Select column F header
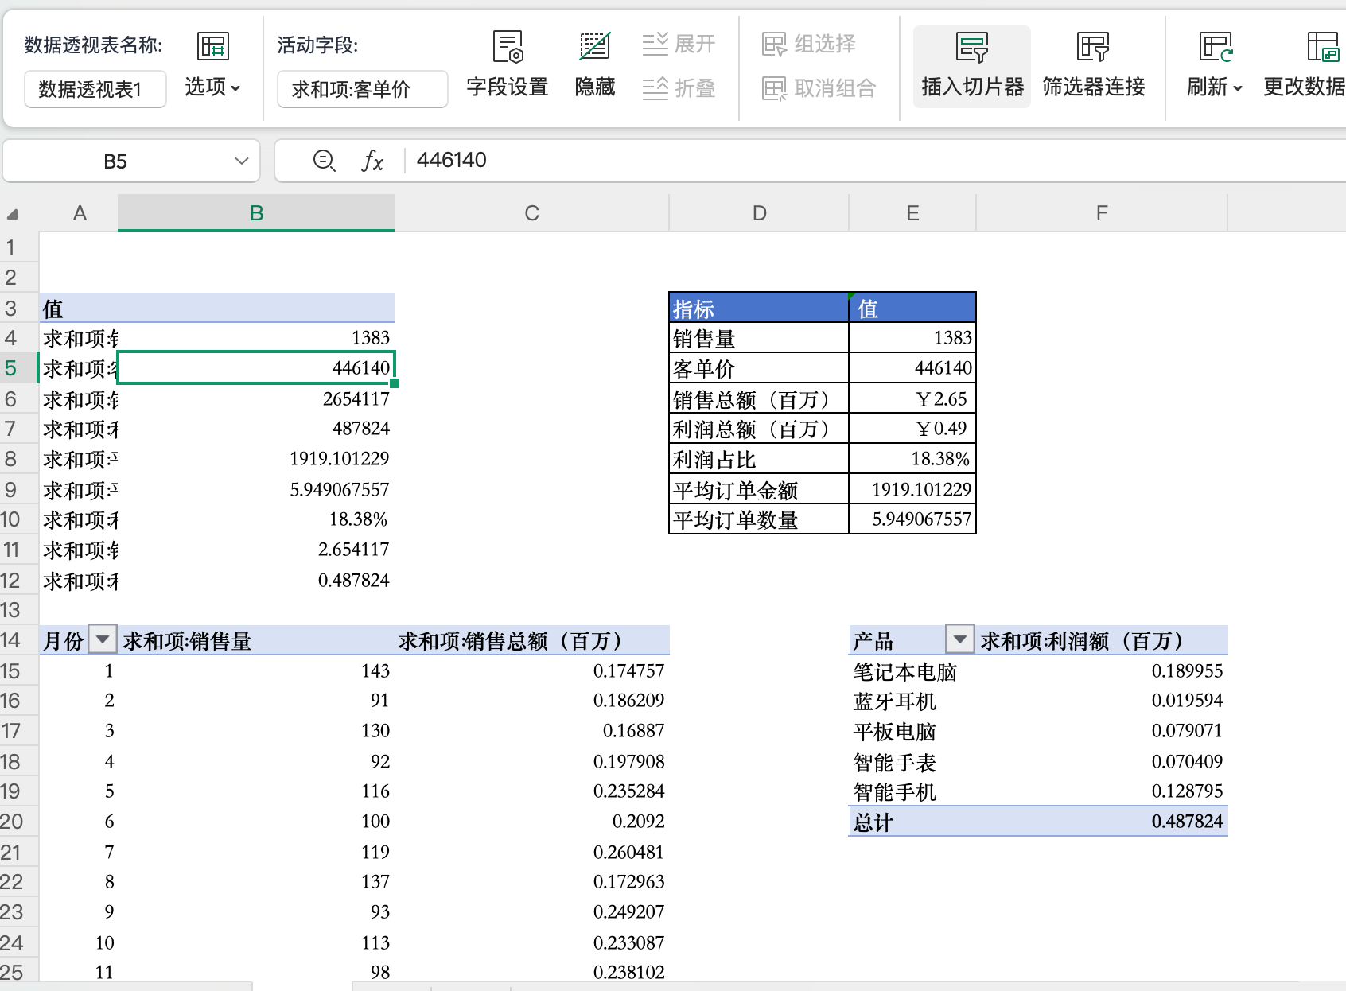Image resolution: width=1346 pixels, height=991 pixels. (x=1102, y=213)
